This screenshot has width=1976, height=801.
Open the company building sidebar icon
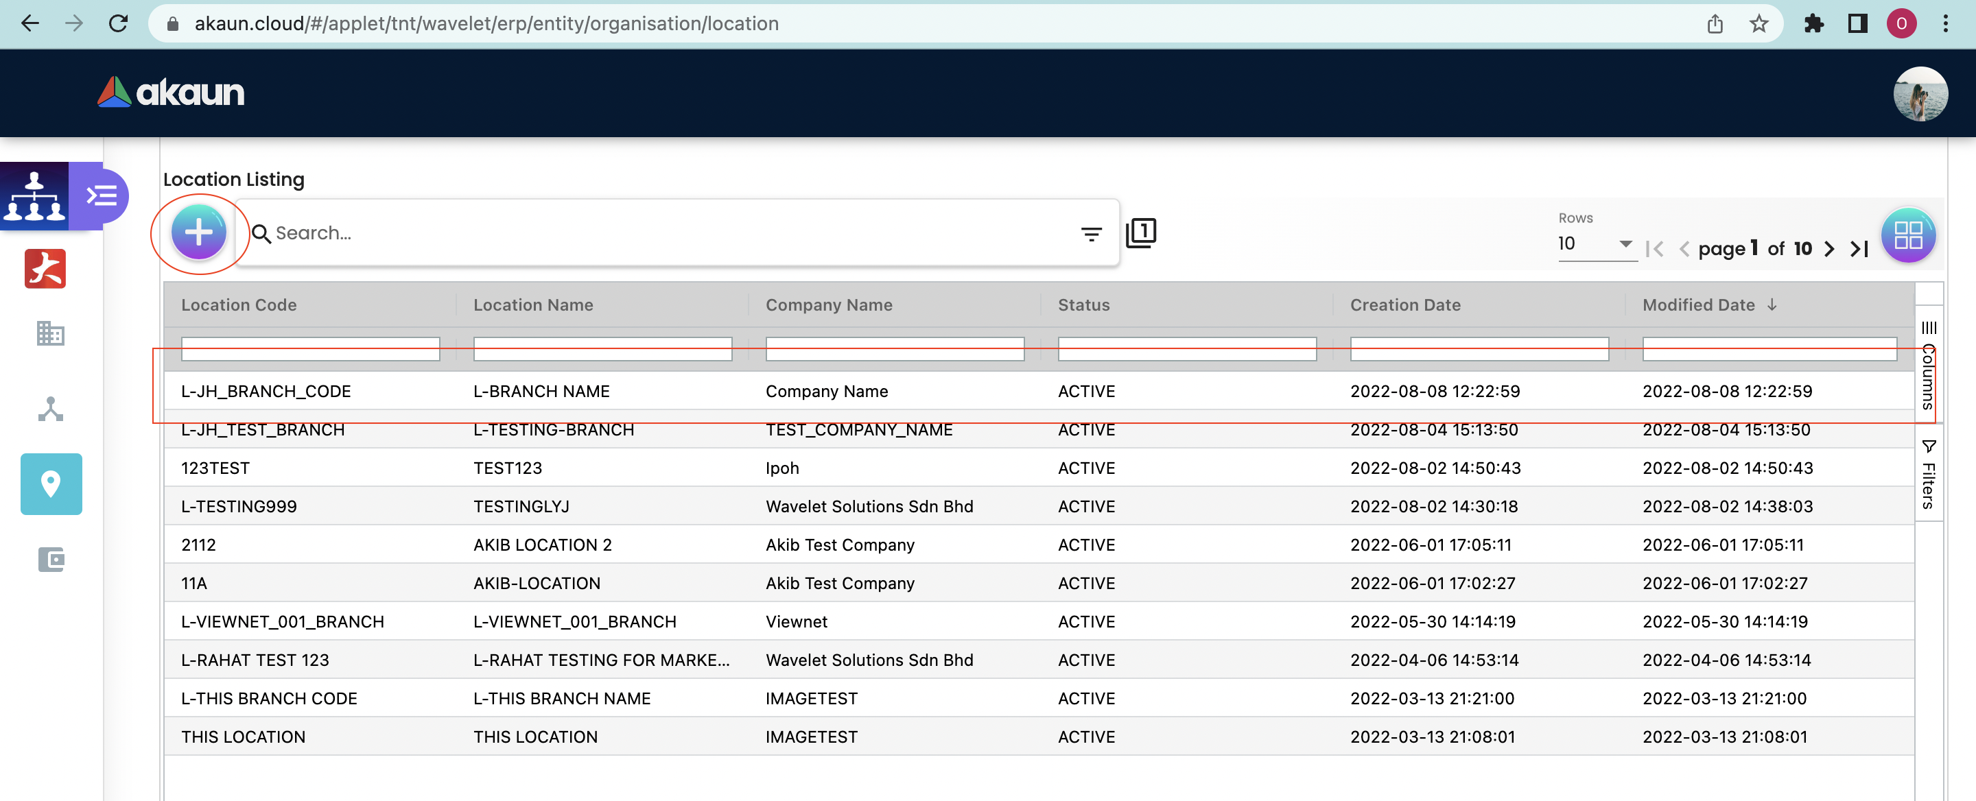[x=51, y=333]
